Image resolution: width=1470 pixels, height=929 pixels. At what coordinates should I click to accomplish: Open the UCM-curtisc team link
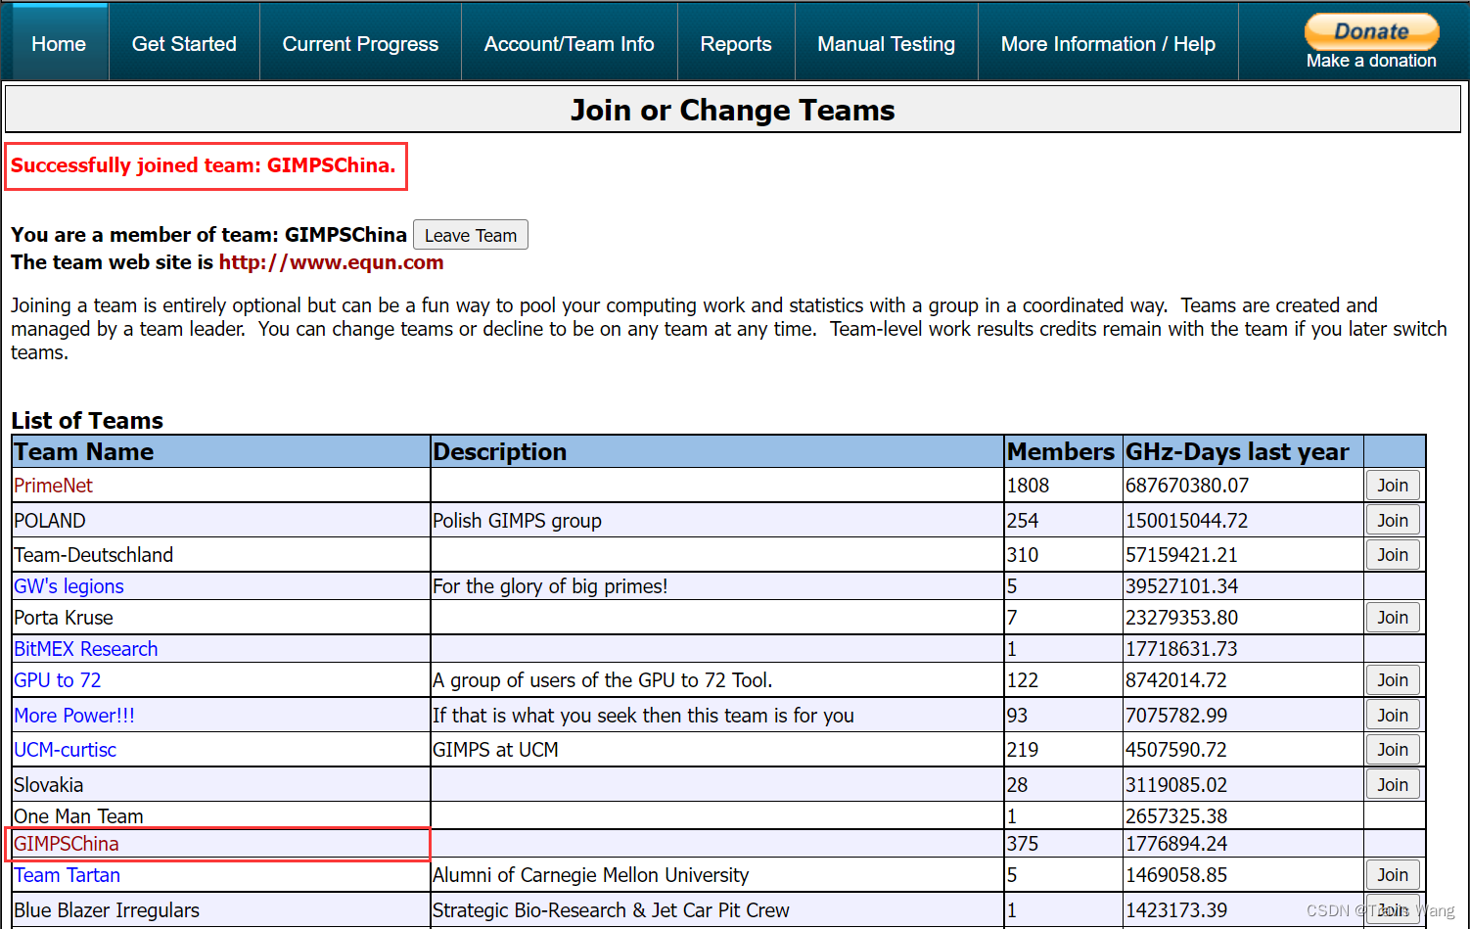(x=65, y=750)
